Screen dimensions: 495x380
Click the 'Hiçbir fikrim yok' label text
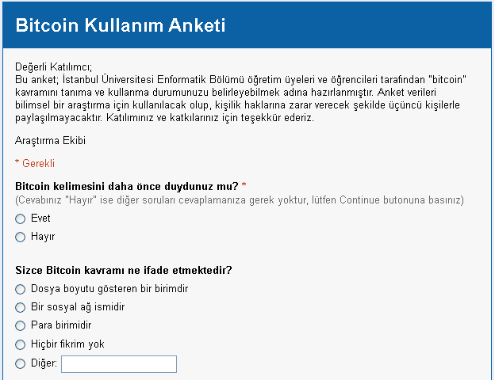67,344
